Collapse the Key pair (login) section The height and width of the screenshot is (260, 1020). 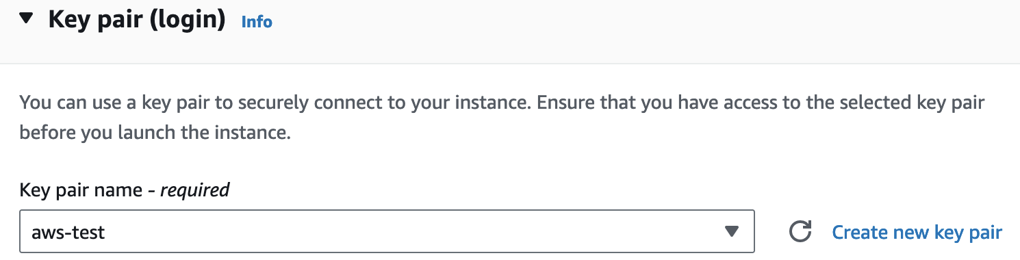tap(27, 20)
